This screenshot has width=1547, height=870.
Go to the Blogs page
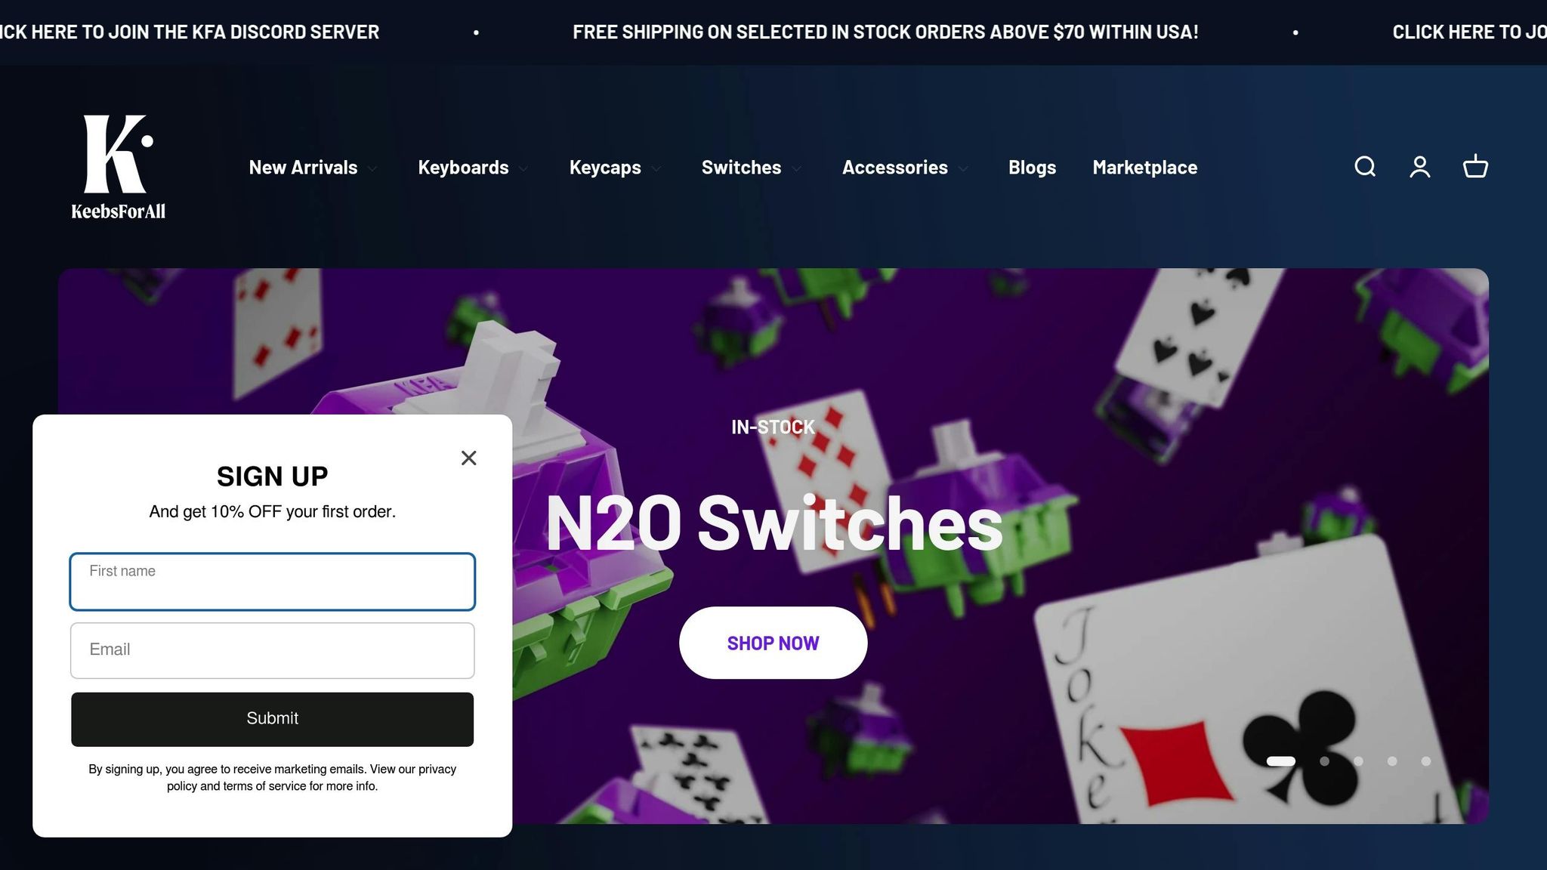click(1032, 168)
